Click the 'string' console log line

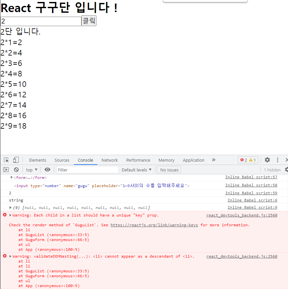[16, 200]
